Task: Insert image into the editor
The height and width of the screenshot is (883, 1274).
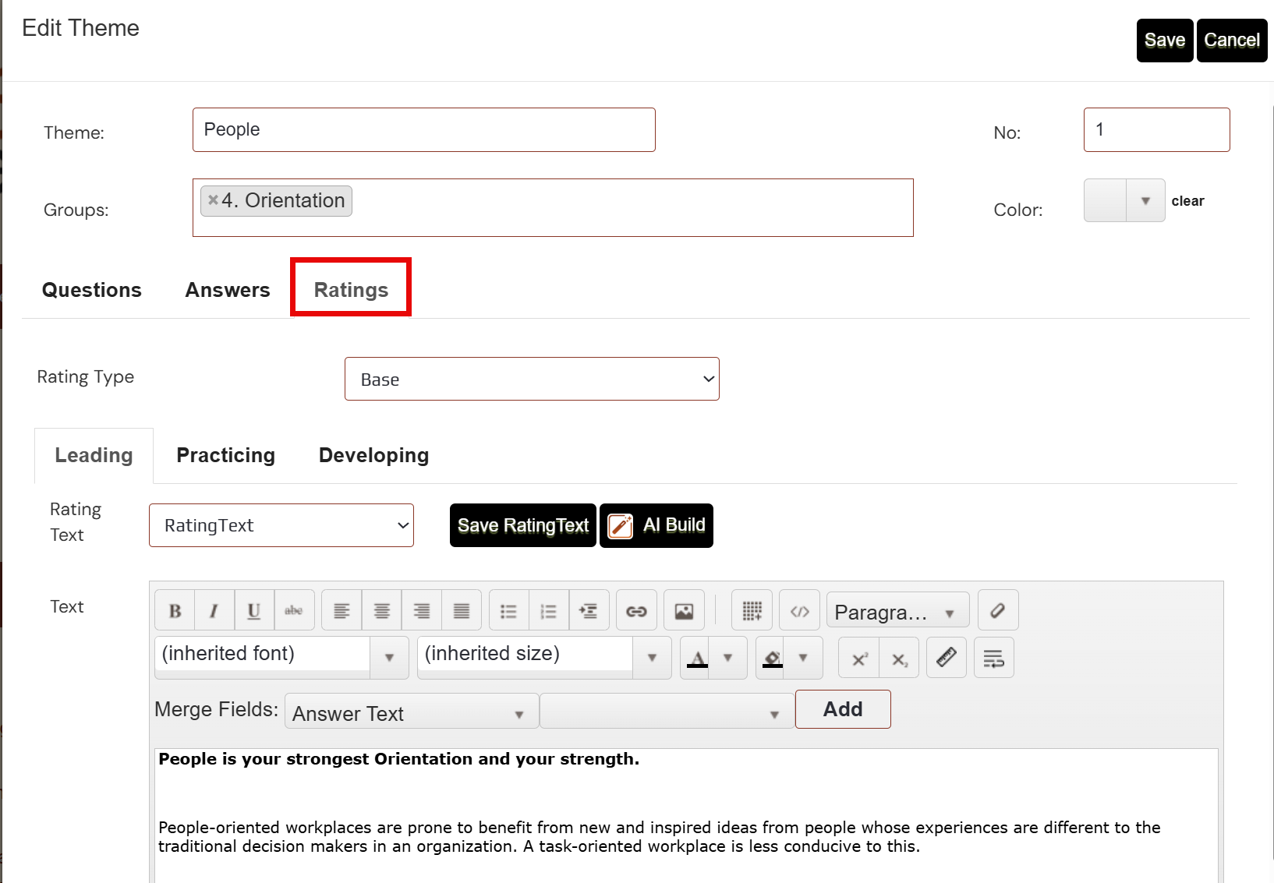Action: point(684,610)
